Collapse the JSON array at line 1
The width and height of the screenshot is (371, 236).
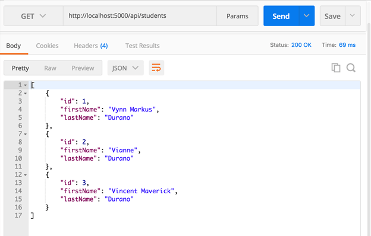[25, 85]
